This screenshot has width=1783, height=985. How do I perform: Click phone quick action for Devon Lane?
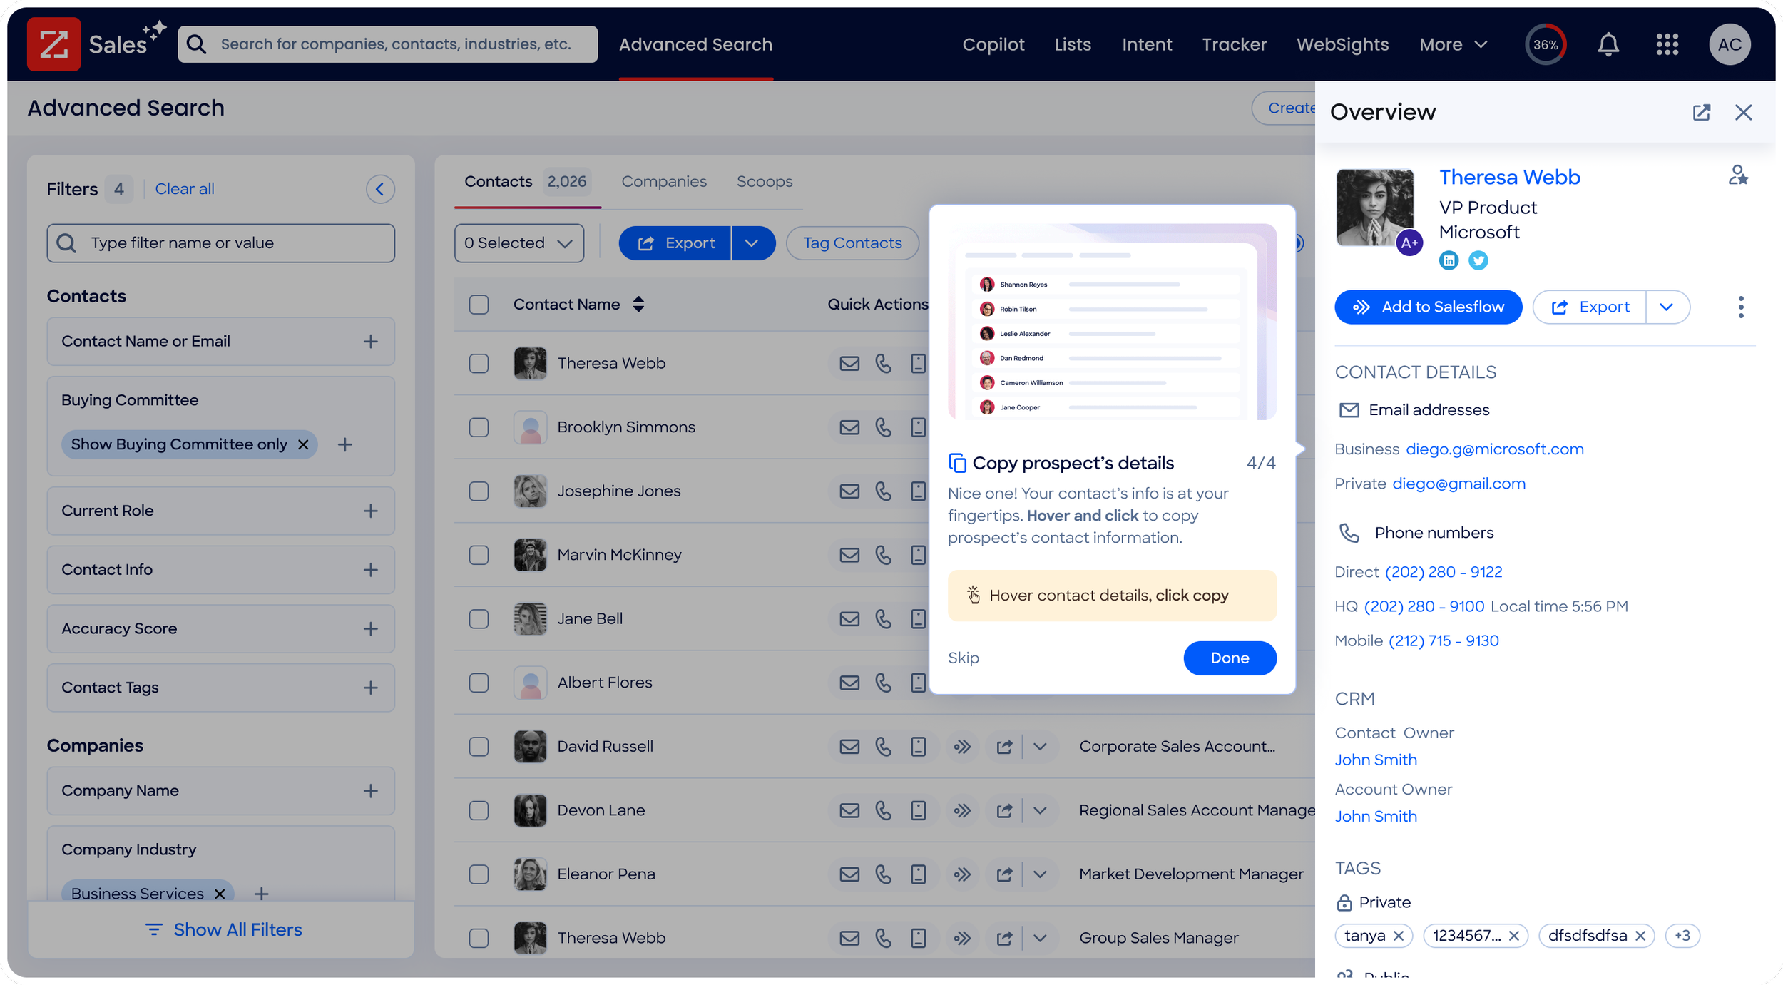(x=883, y=810)
